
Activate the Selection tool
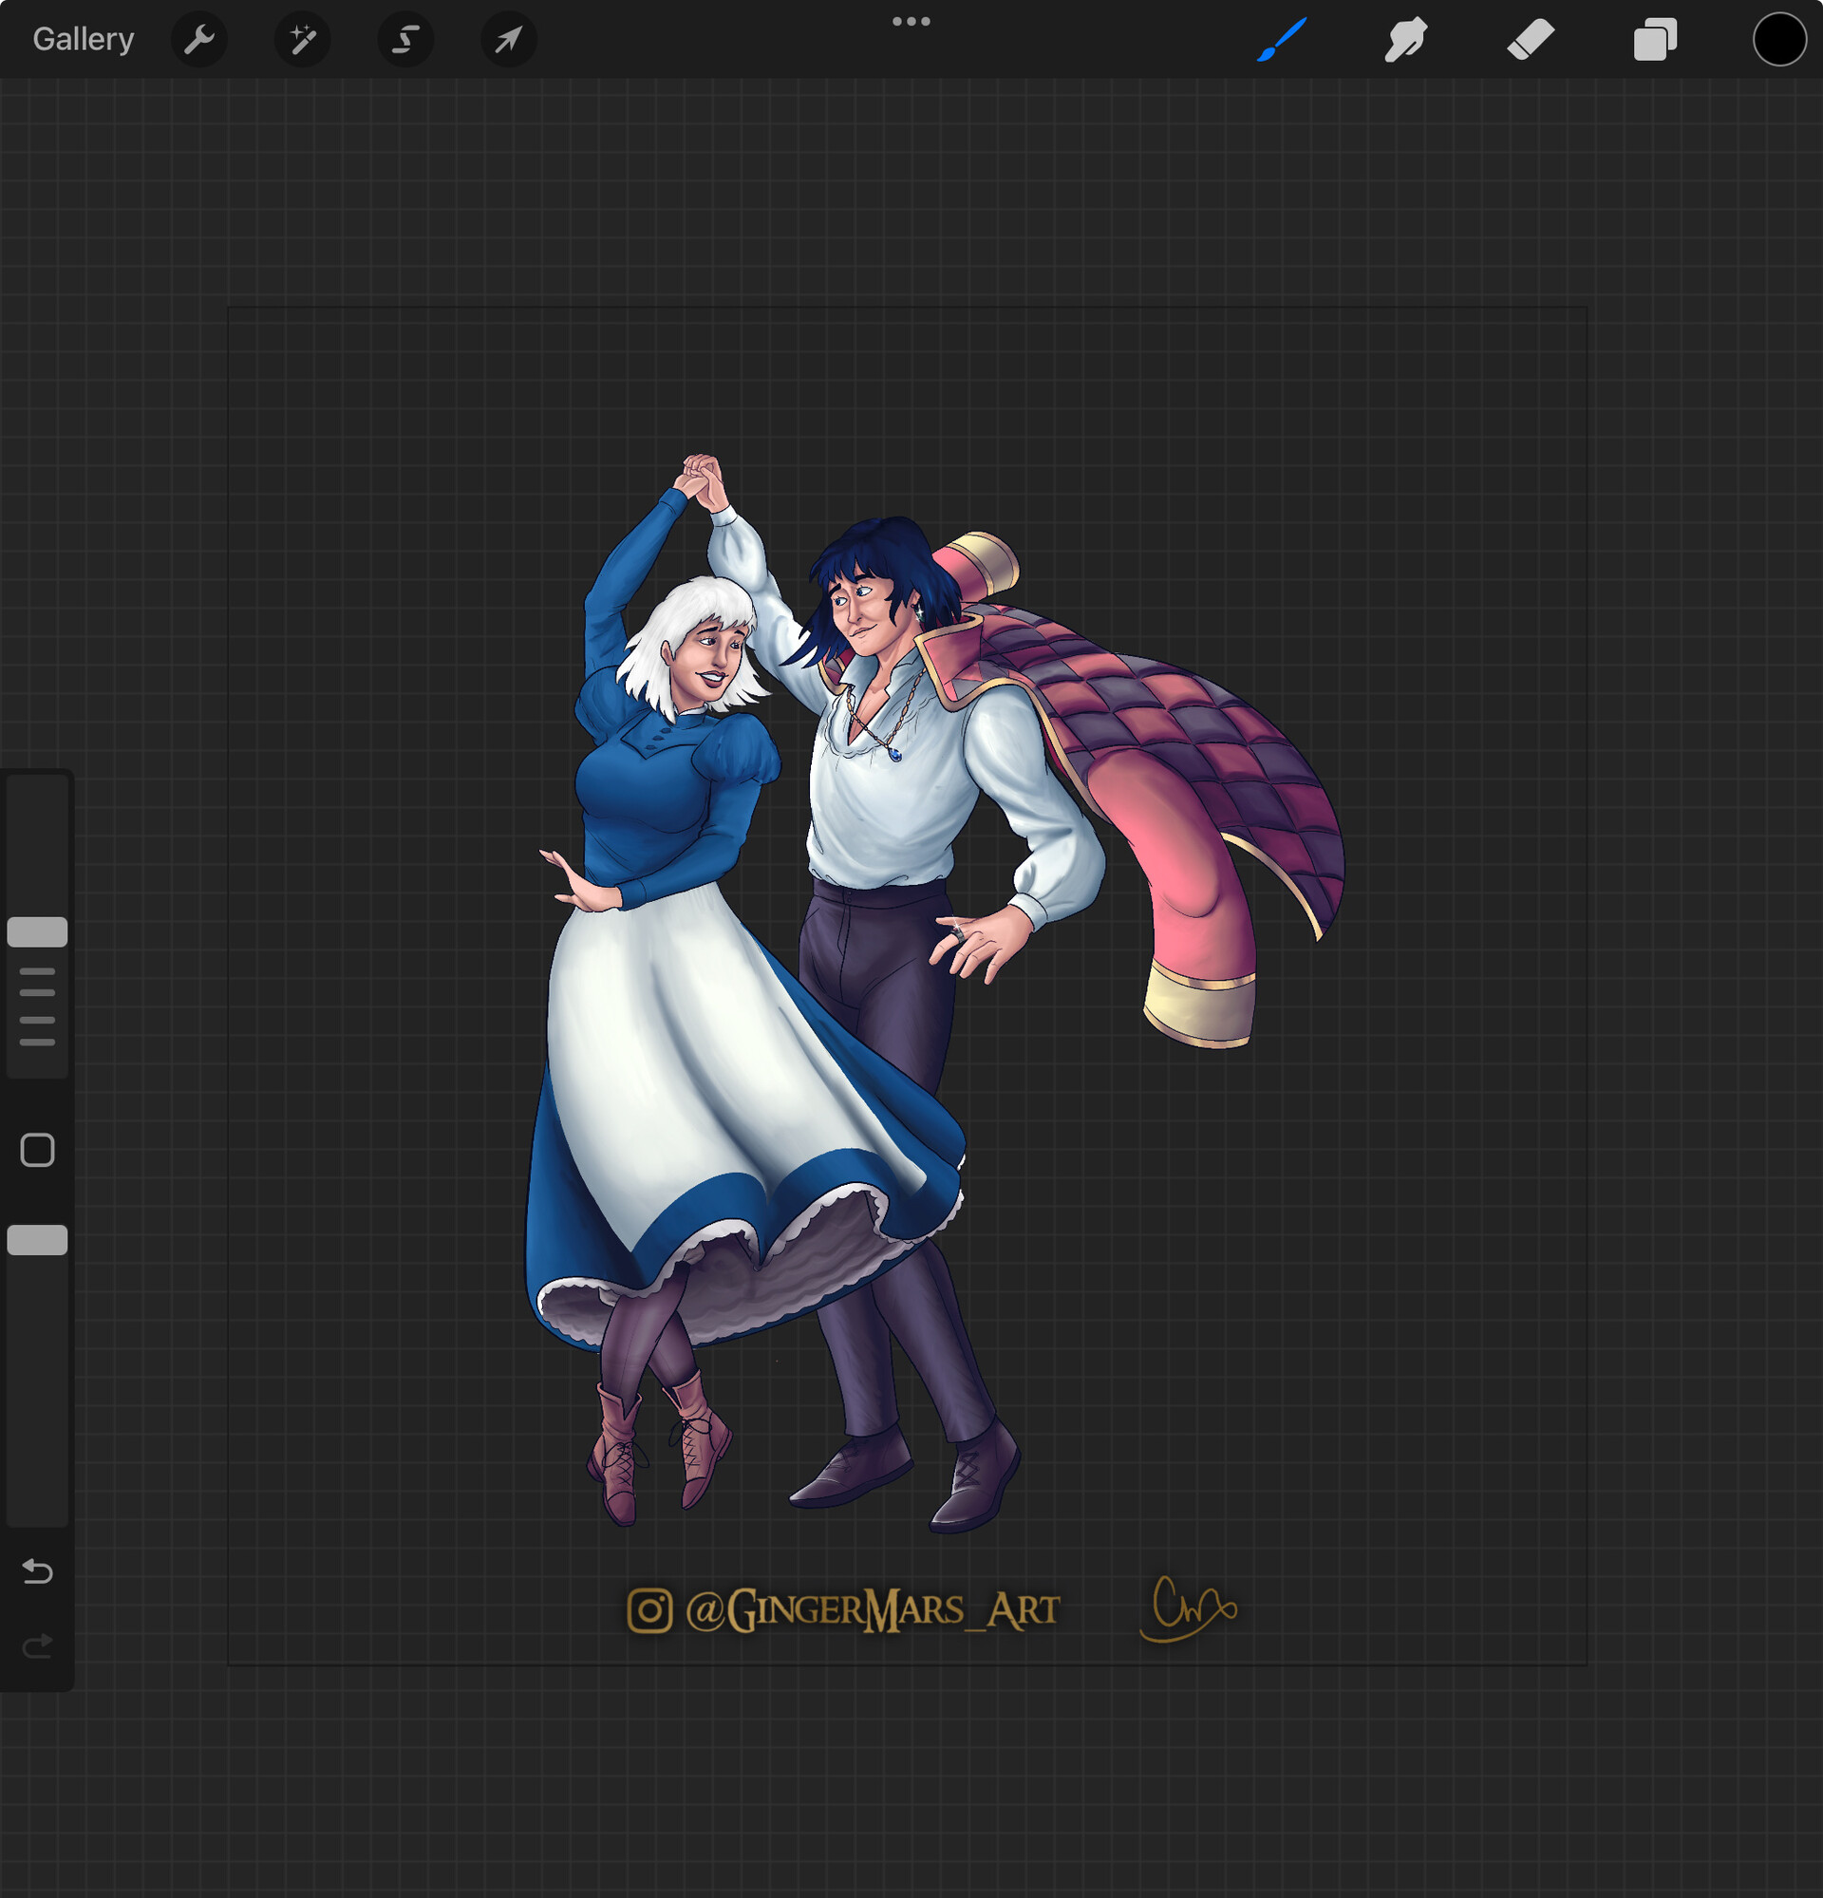(x=405, y=40)
